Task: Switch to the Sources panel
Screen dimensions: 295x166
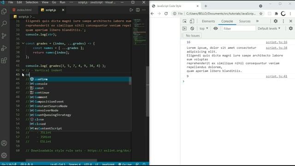Action: point(245,21)
